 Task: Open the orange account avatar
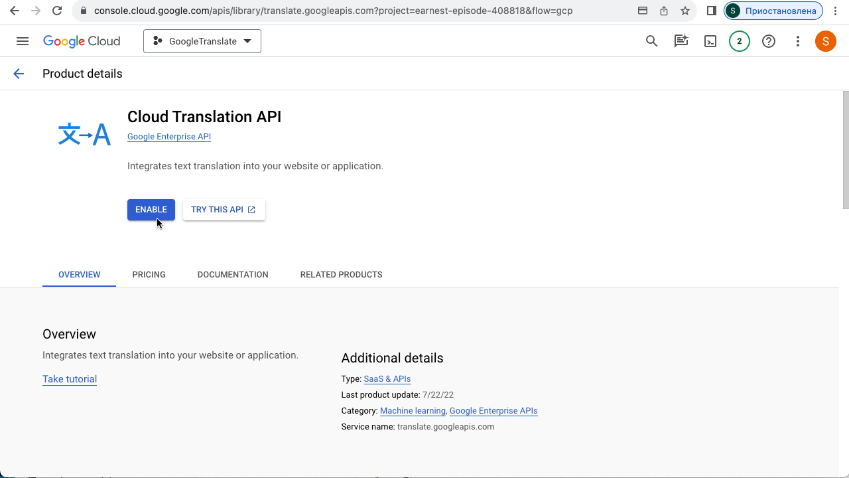825,41
